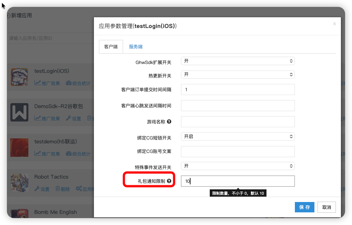This screenshot has width=352, height=225.
Task: Open testLogin(iOS) app name in list
Action: [x=52, y=71]
